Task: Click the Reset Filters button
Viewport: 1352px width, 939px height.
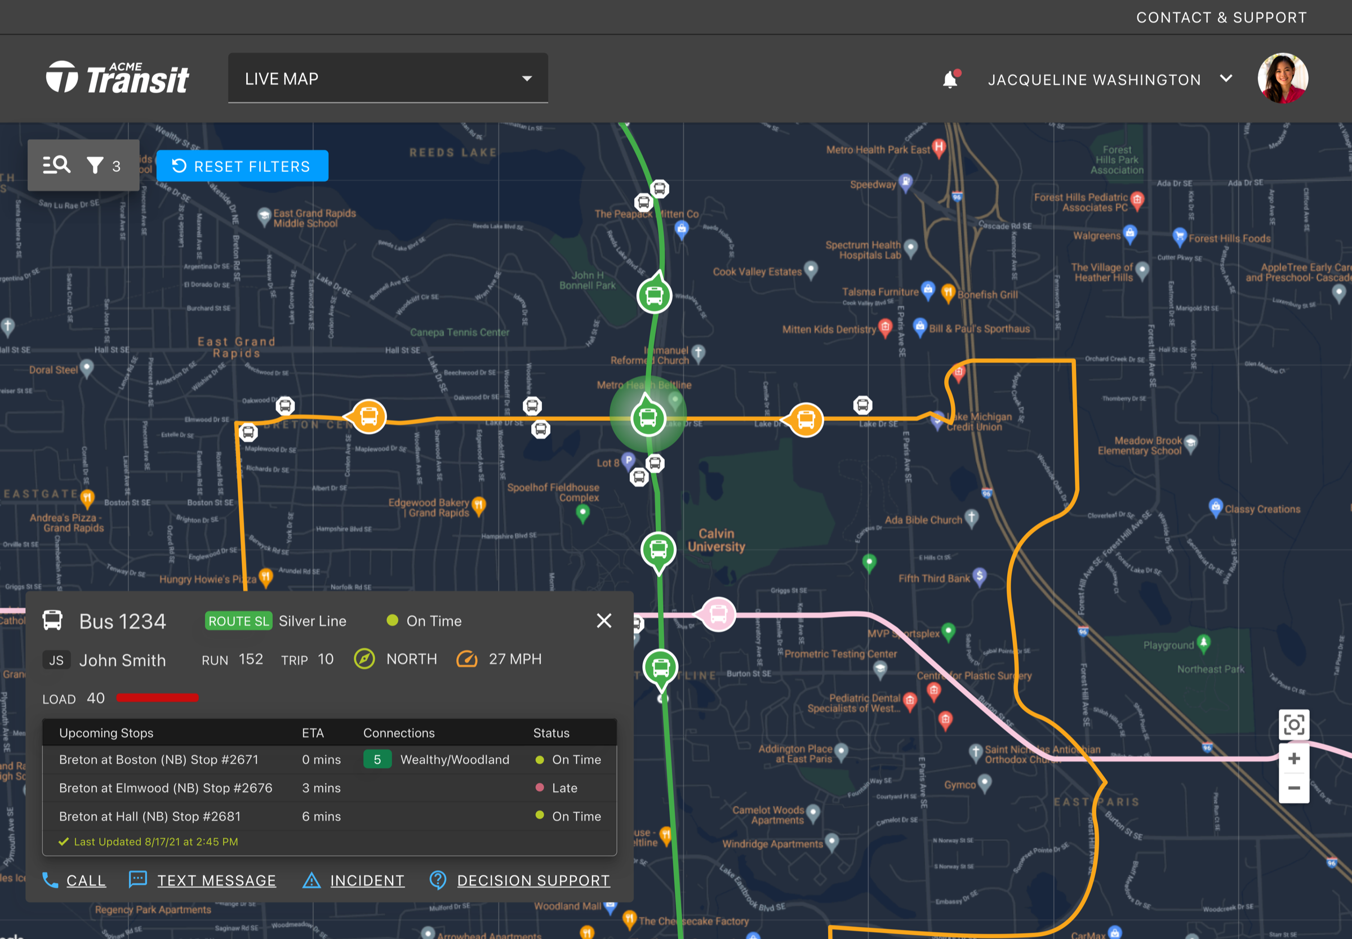Action: 242,167
